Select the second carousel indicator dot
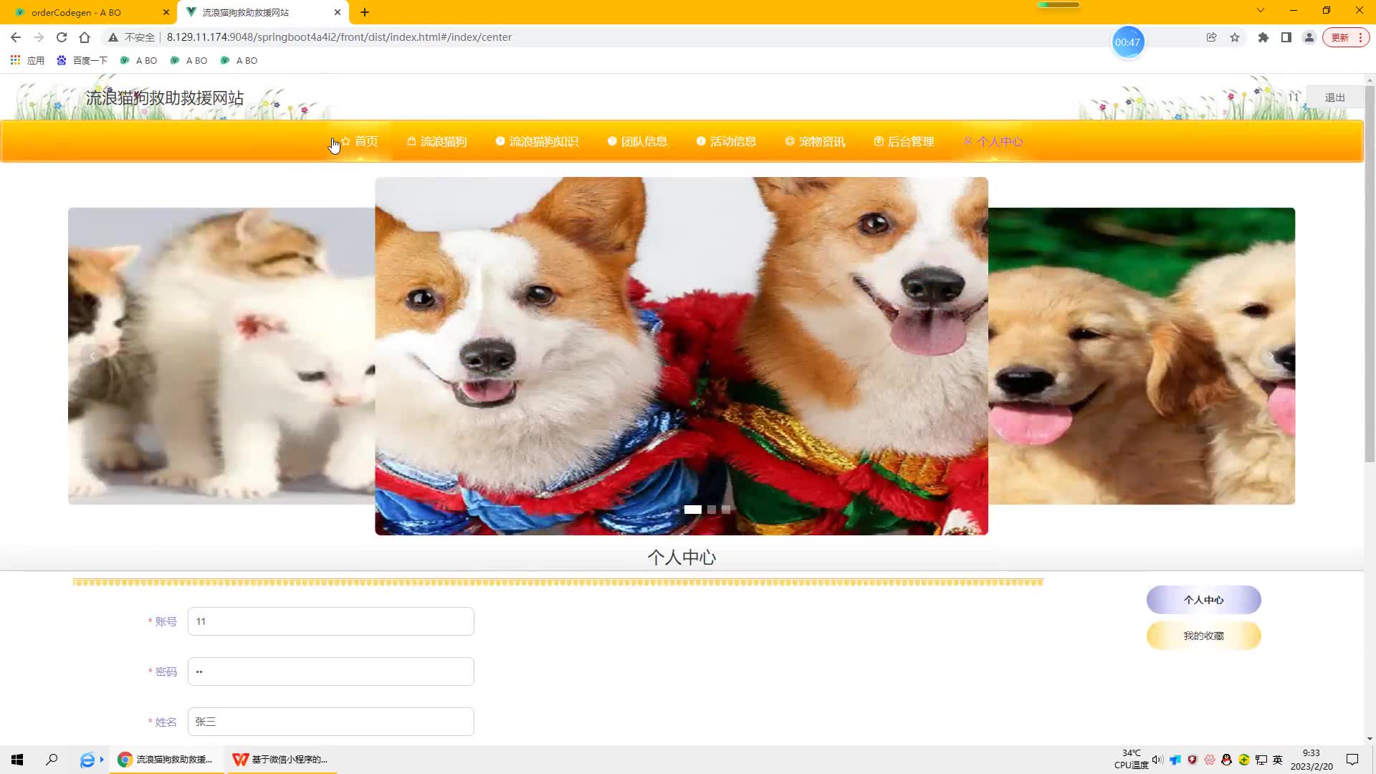The height and width of the screenshot is (774, 1376). pyautogui.click(x=712, y=510)
